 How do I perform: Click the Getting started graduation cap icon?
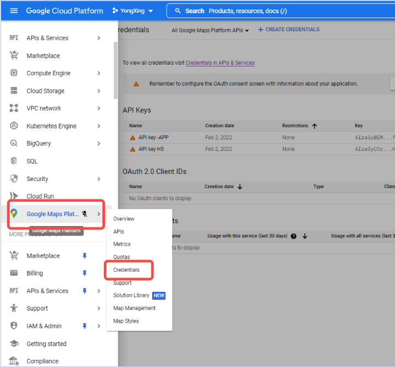pyautogui.click(x=14, y=343)
